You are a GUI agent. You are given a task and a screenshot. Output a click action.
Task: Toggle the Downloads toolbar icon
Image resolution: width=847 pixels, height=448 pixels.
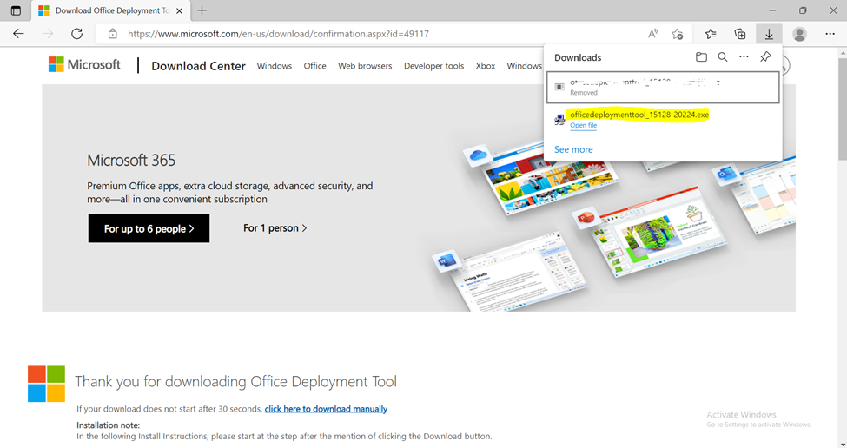click(769, 34)
